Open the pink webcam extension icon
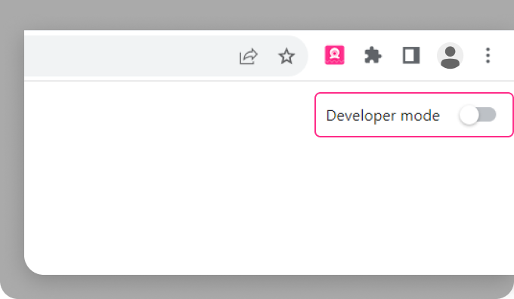Image resolution: width=514 pixels, height=299 pixels. 334,55
